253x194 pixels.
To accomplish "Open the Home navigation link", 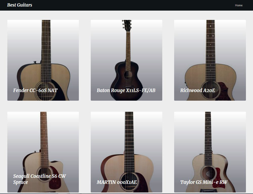I will click(x=239, y=5).
